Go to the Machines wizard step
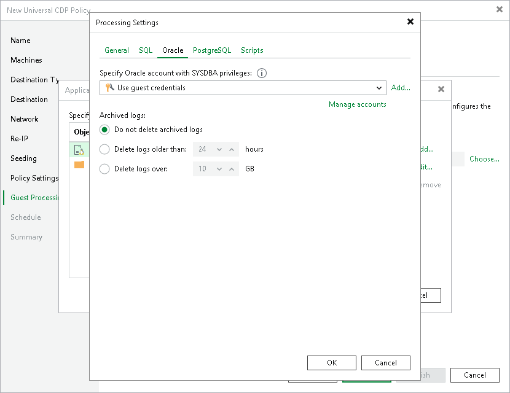The width and height of the screenshot is (510, 393). tap(26, 60)
